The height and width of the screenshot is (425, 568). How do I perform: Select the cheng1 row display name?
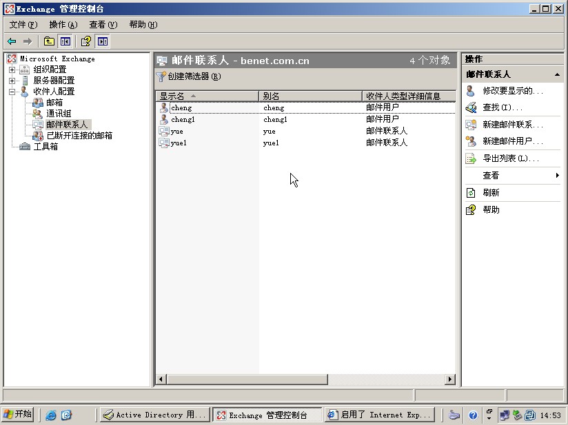click(x=183, y=119)
